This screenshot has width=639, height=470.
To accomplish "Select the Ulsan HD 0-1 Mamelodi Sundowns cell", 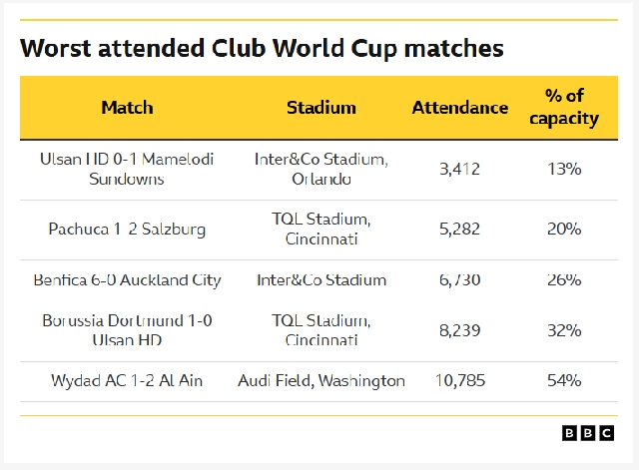I will (x=127, y=169).
